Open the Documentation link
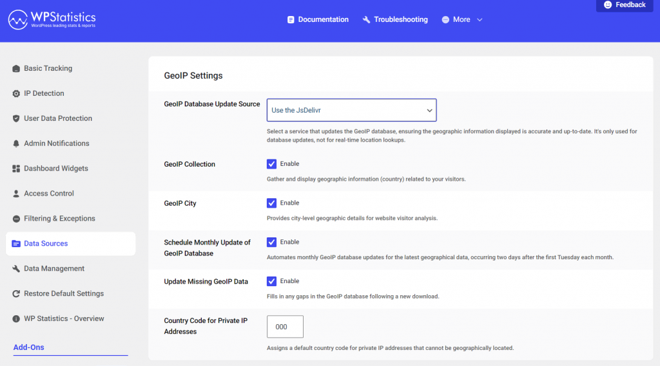Screen dimensions: 660x366 point(318,20)
